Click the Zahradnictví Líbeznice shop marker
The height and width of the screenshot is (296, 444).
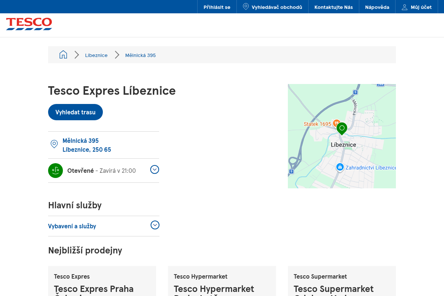pos(340,168)
